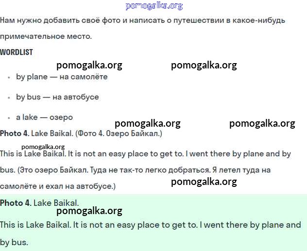Click the sentence starting 'Нам нужно добавить своё фото'
The height and width of the screenshot is (251, 307).
pyautogui.click(x=142, y=20)
